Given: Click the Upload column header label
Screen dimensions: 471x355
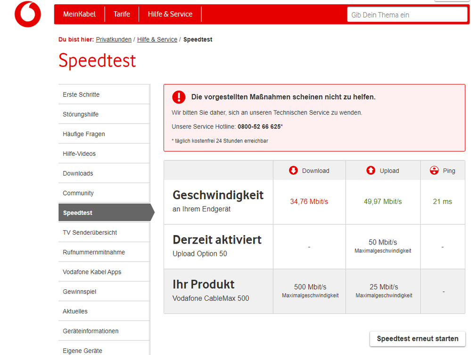Looking at the screenshot, I should pyautogui.click(x=389, y=171).
